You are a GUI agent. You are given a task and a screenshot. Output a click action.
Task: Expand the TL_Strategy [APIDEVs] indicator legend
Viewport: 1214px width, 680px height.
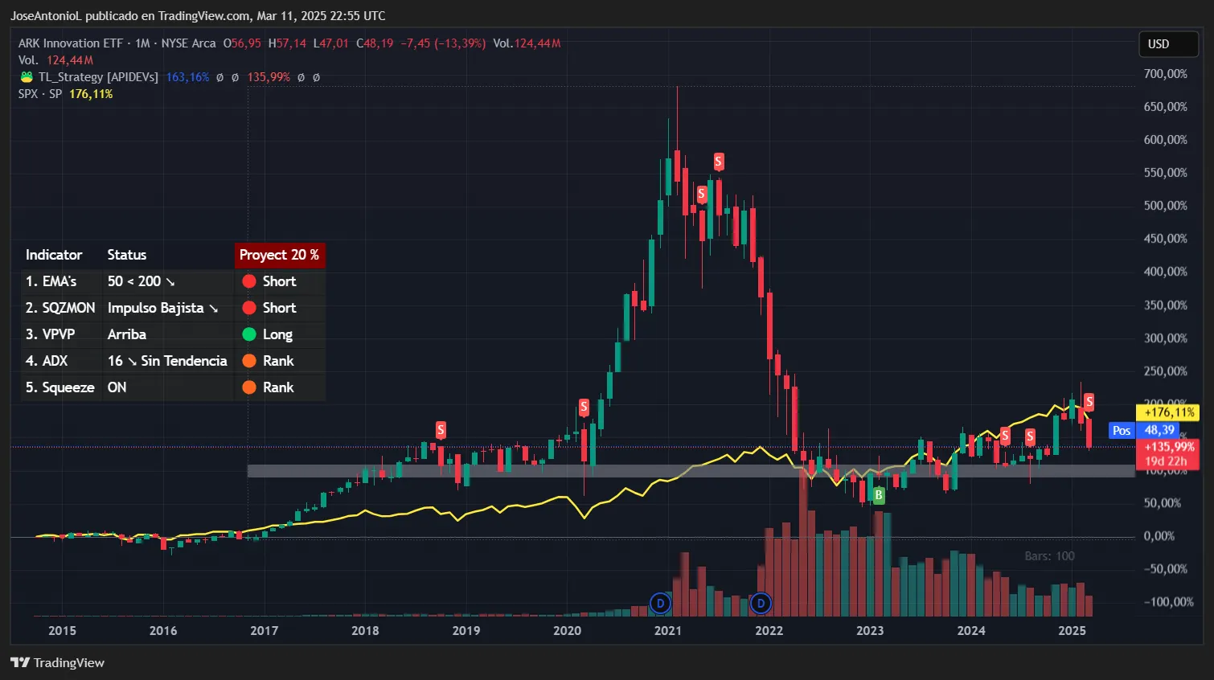(98, 77)
